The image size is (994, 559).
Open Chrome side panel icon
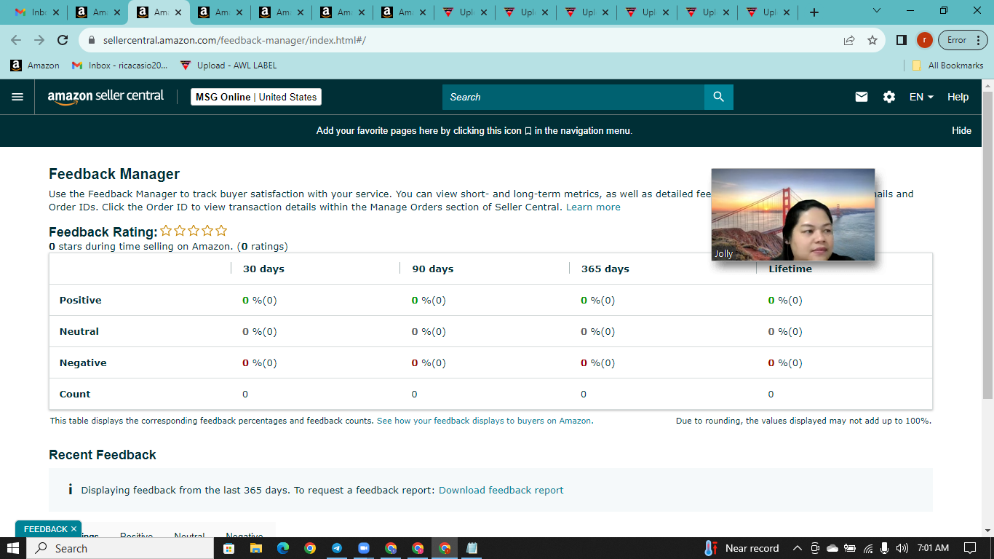coord(902,40)
